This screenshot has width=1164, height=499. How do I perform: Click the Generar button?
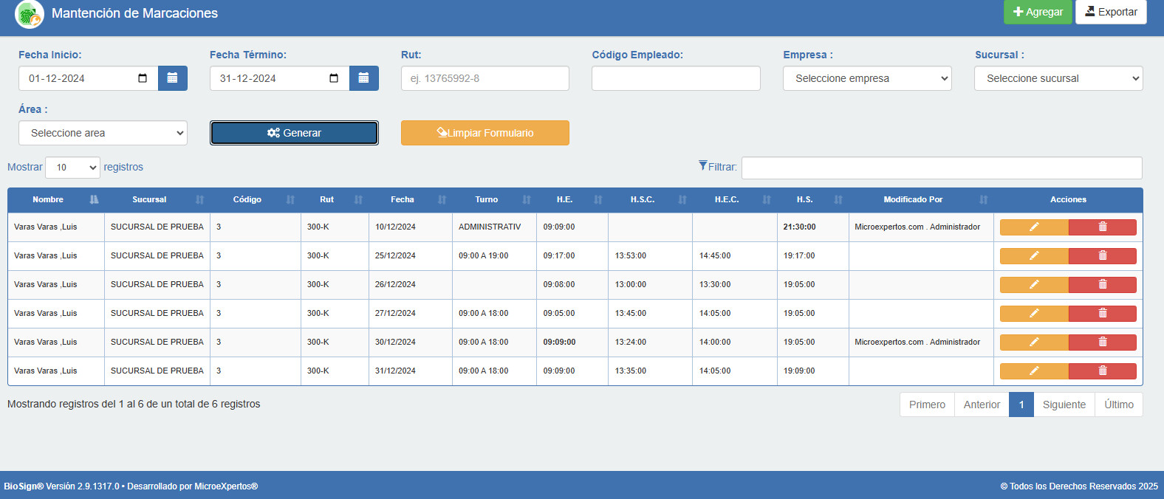[294, 133]
